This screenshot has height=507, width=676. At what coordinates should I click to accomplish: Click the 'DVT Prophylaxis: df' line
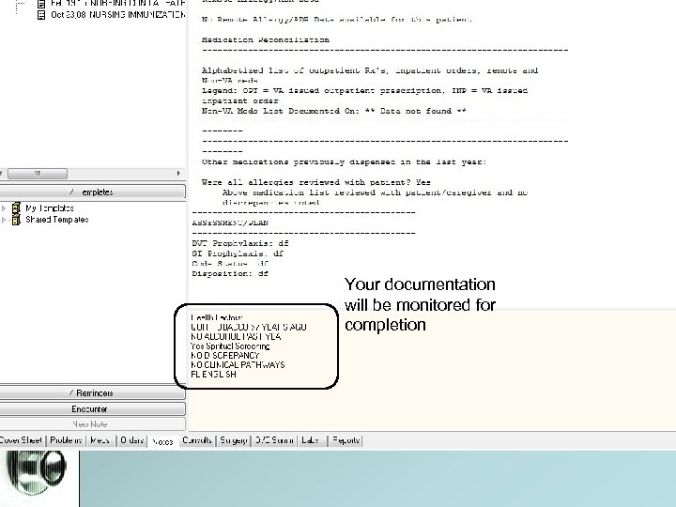coord(240,243)
